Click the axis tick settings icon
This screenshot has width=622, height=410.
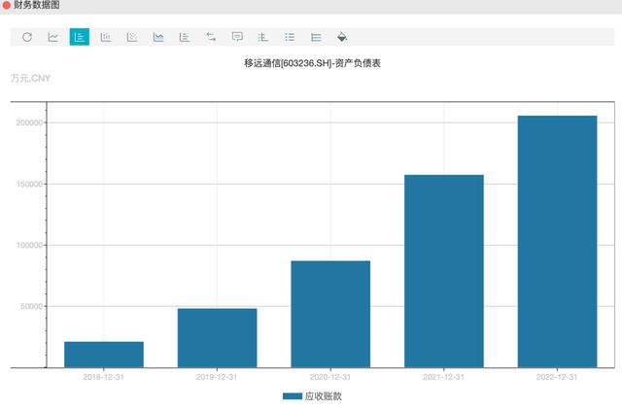pyautogui.click(x=263, y=37)
